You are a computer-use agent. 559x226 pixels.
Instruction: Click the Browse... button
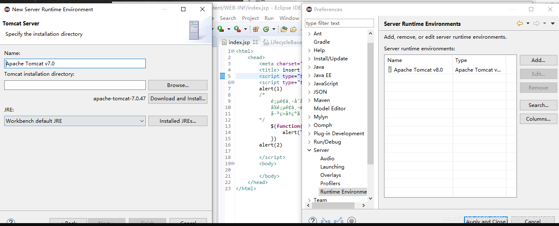tap(178, 85)
